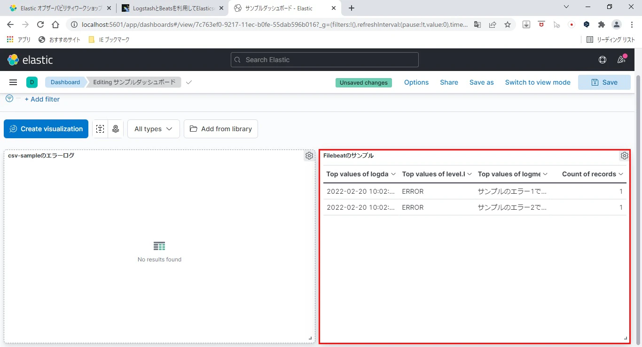Click Create visualization

(x=46, y=129)
